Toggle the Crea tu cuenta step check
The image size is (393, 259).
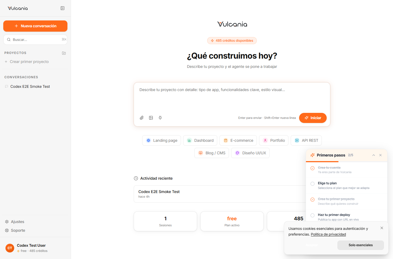(x=312, y=168)
